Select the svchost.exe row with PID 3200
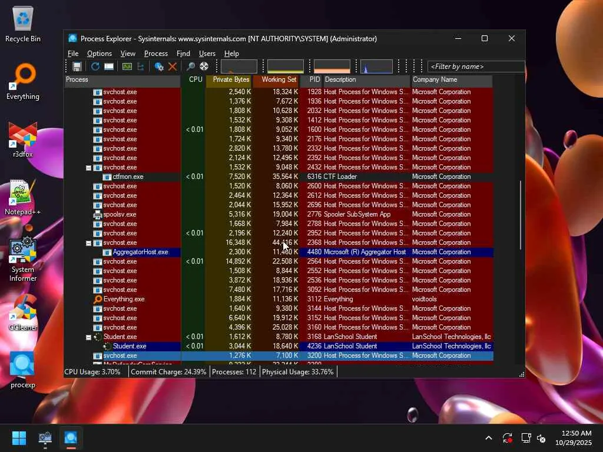 coord(279,355)
